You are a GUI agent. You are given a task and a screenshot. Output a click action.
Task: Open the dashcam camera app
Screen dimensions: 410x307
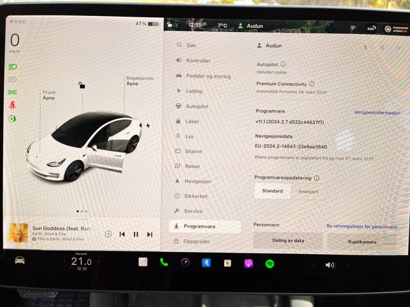coord(185,262)
